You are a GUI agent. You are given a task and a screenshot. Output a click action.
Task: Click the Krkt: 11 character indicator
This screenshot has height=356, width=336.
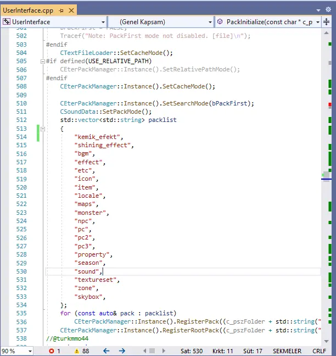pos(222,351)
